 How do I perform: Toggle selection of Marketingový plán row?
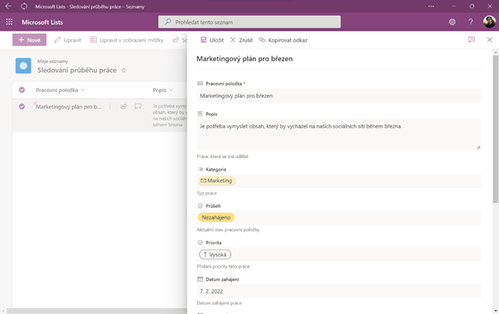[x=22, y=106]
